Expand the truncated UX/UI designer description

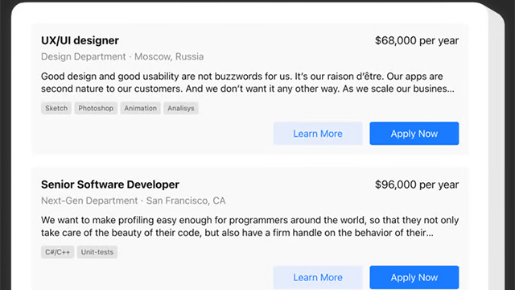(x=249, y=82)
